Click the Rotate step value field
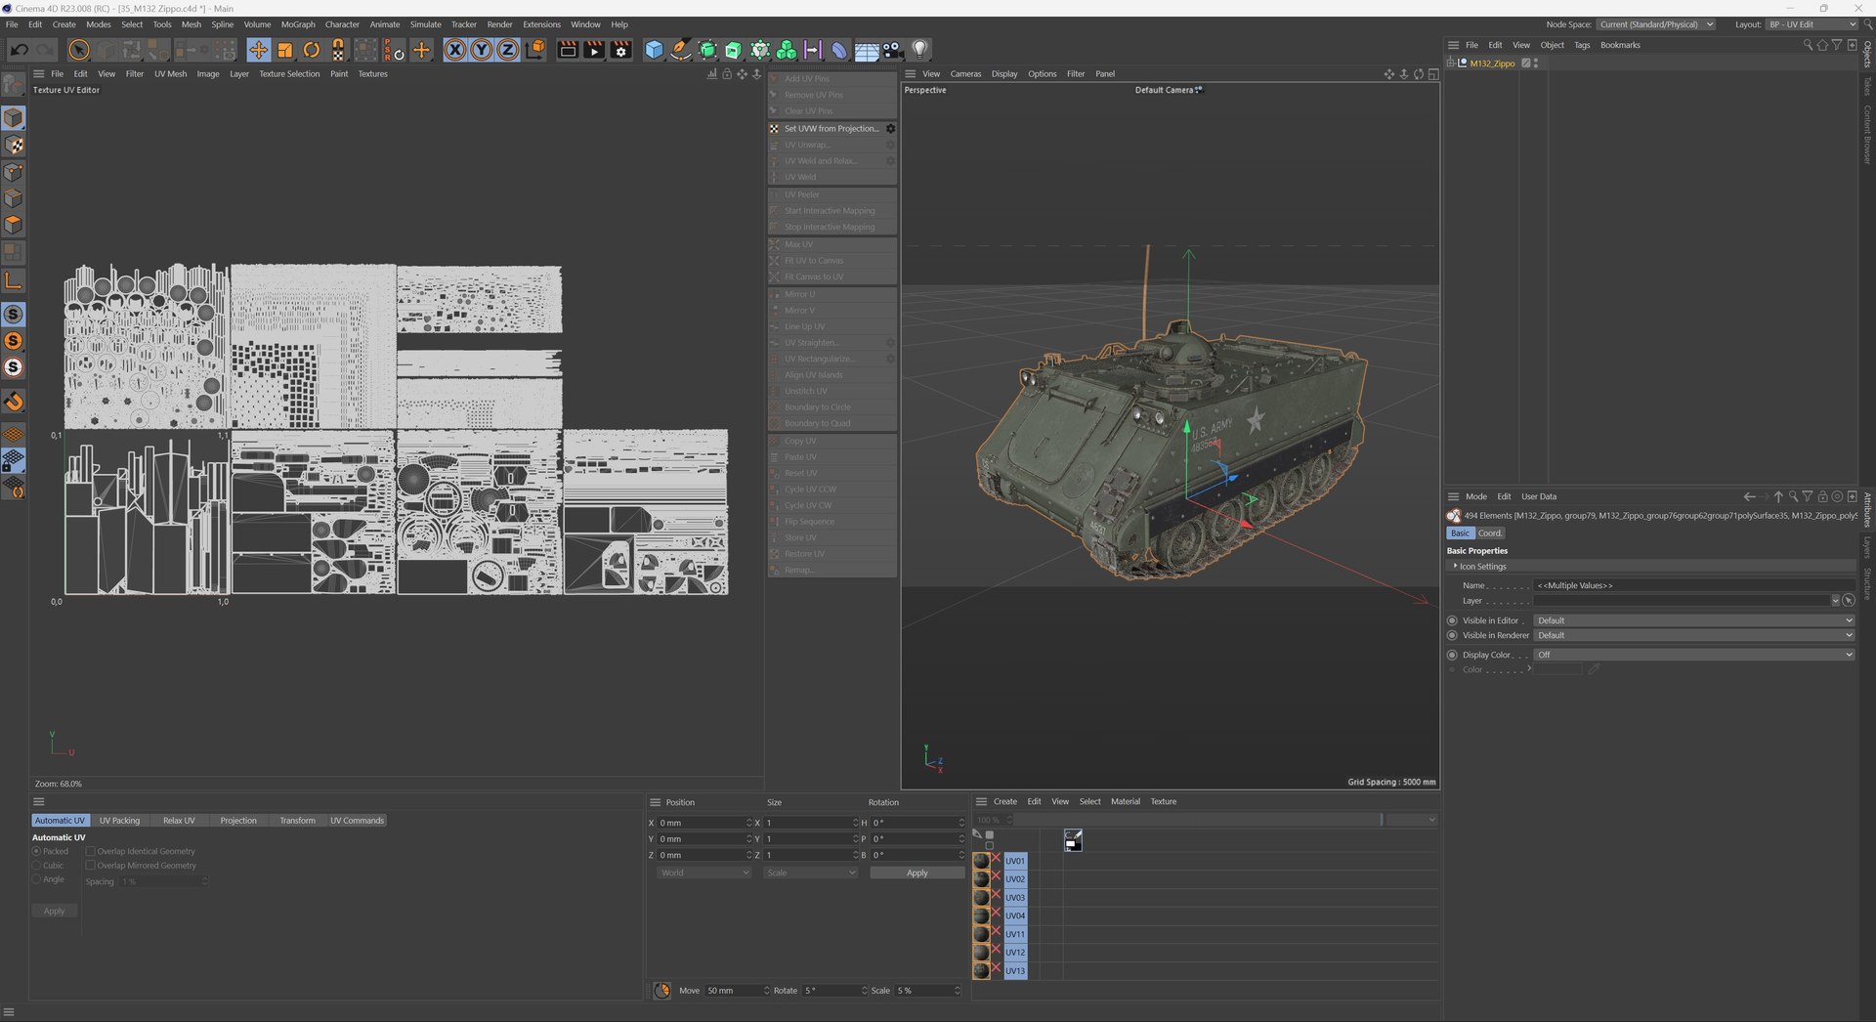 833,991
